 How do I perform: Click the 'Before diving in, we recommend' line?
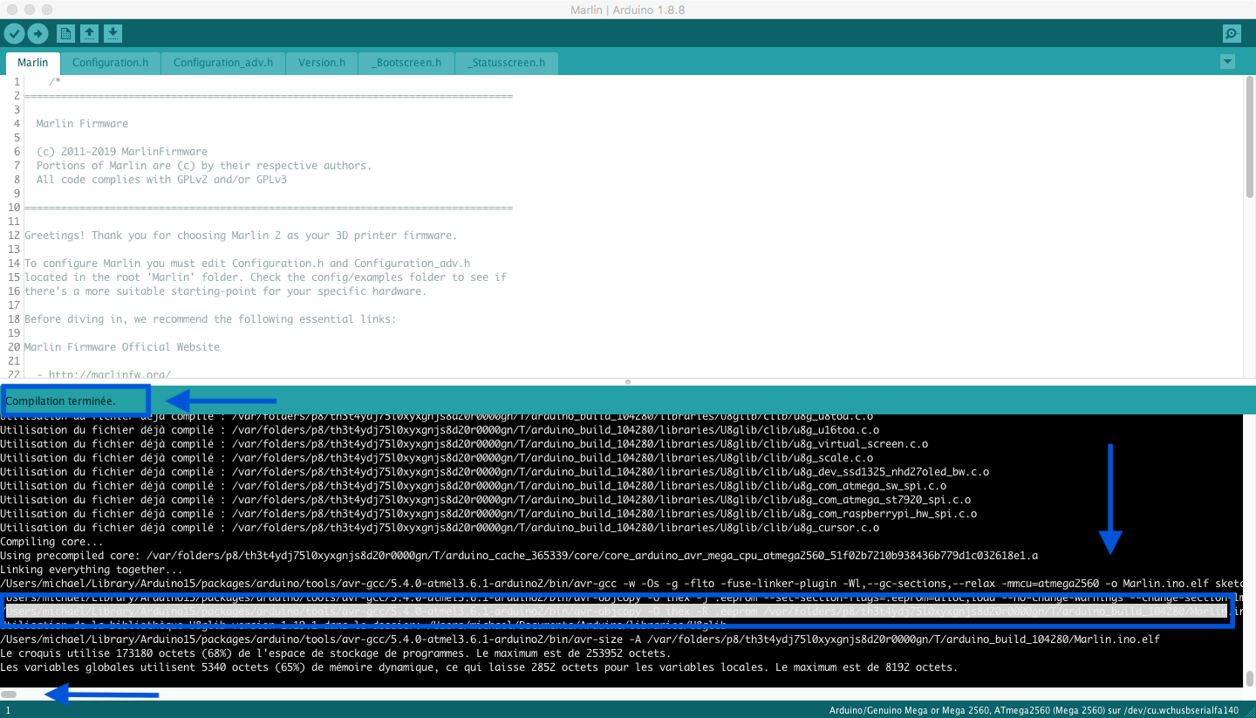point(210,319)
